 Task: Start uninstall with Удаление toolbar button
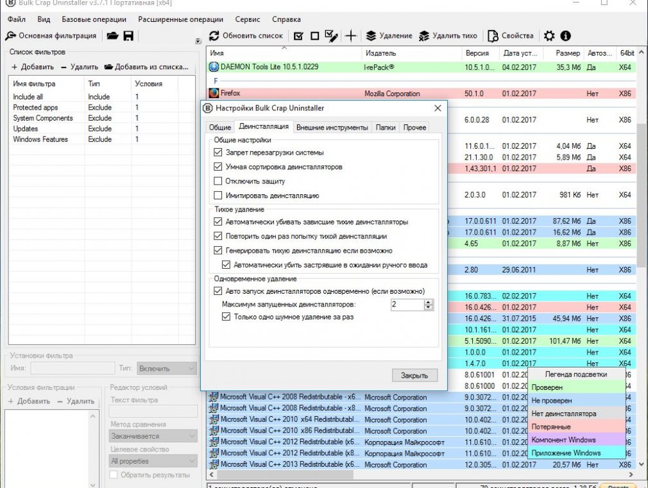point(389,36)
